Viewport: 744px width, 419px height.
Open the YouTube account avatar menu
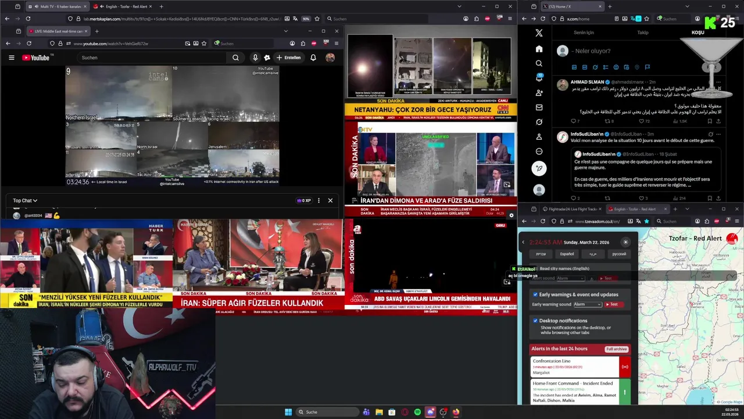pyautogui.click(x=330, y=58)
